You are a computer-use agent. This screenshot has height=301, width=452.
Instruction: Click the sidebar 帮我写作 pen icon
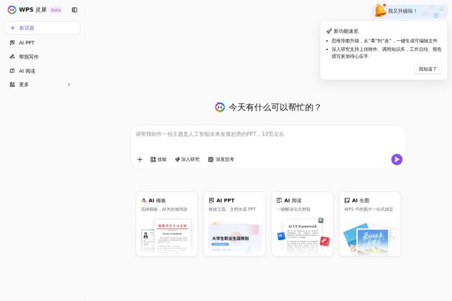pyautogui.click(x=12, y=56)
